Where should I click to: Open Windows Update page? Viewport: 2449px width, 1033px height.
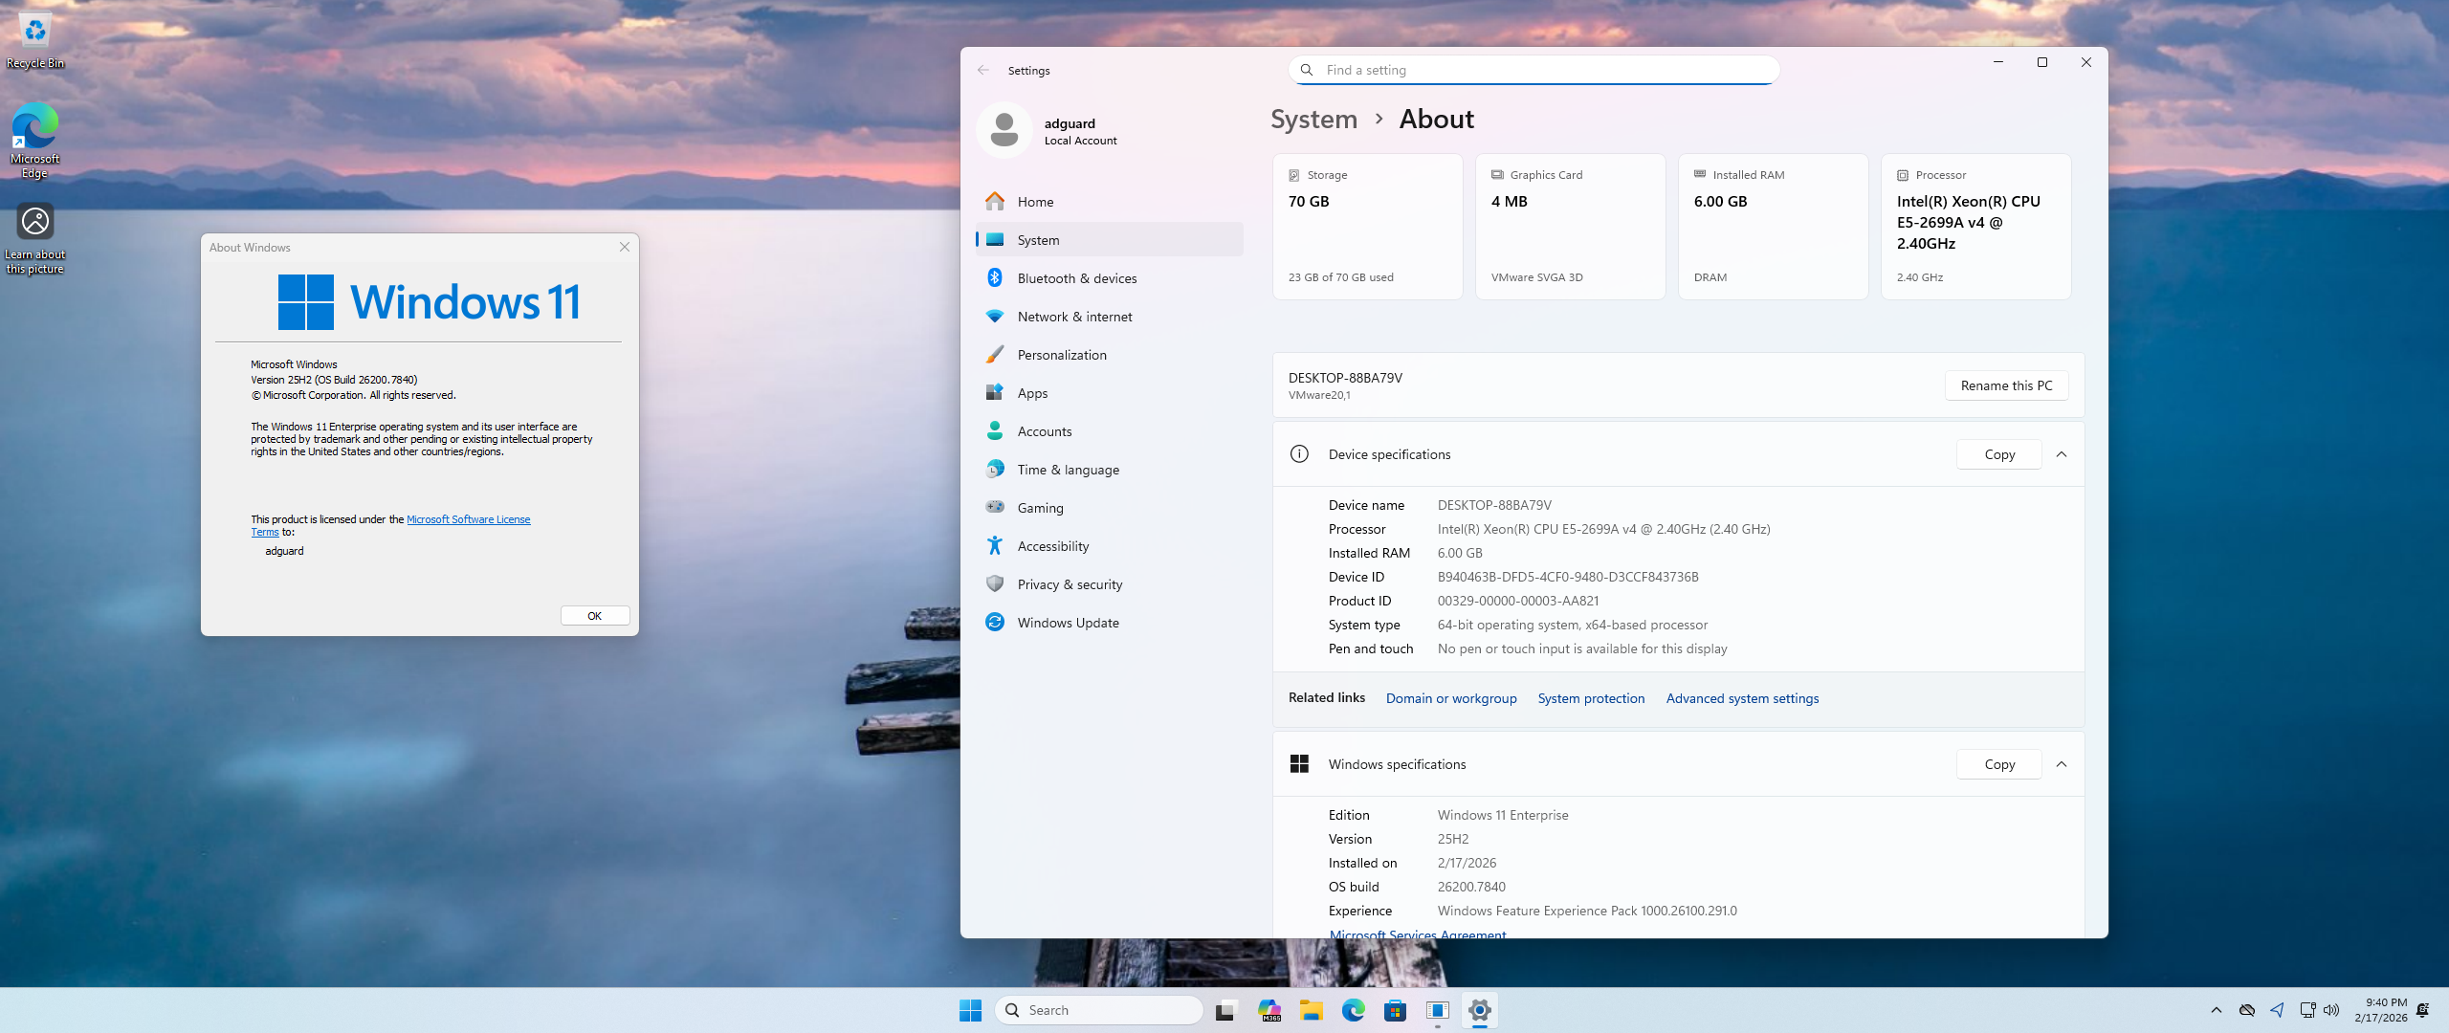(1067, 623)
